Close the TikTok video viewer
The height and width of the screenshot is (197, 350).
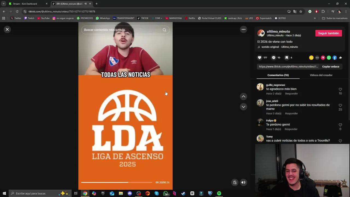click(7, 29)
